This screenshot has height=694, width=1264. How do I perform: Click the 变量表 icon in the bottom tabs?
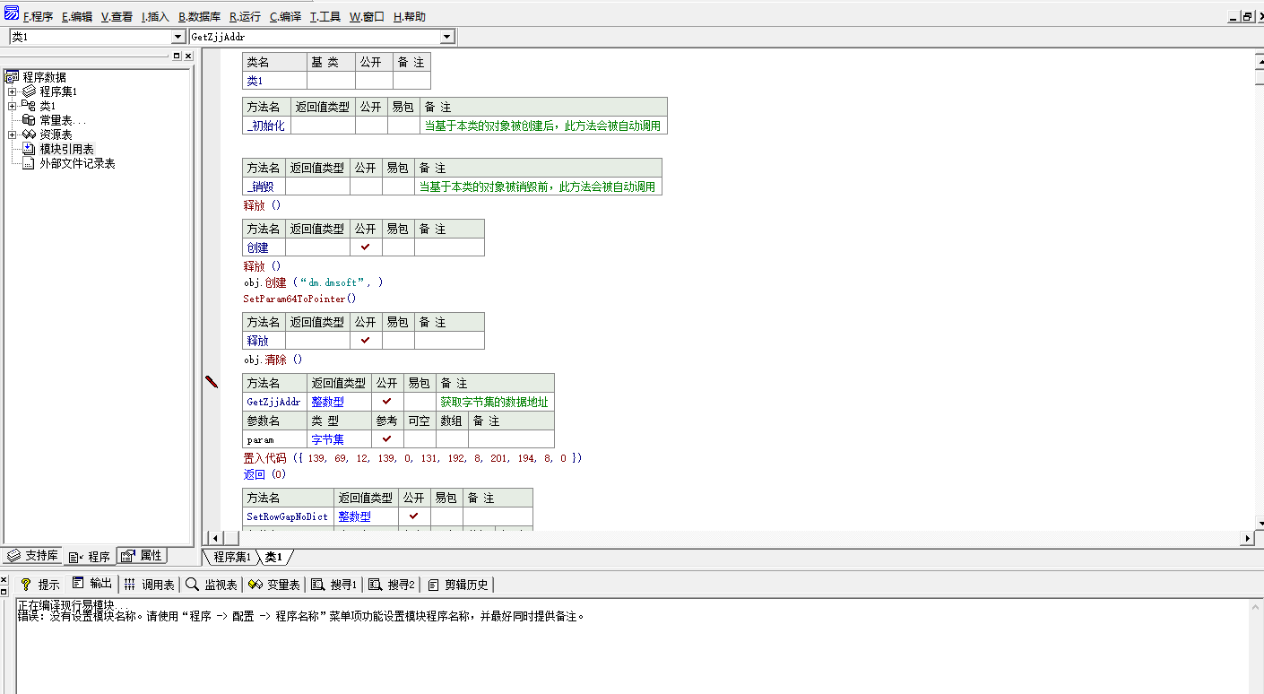[255, 584]
